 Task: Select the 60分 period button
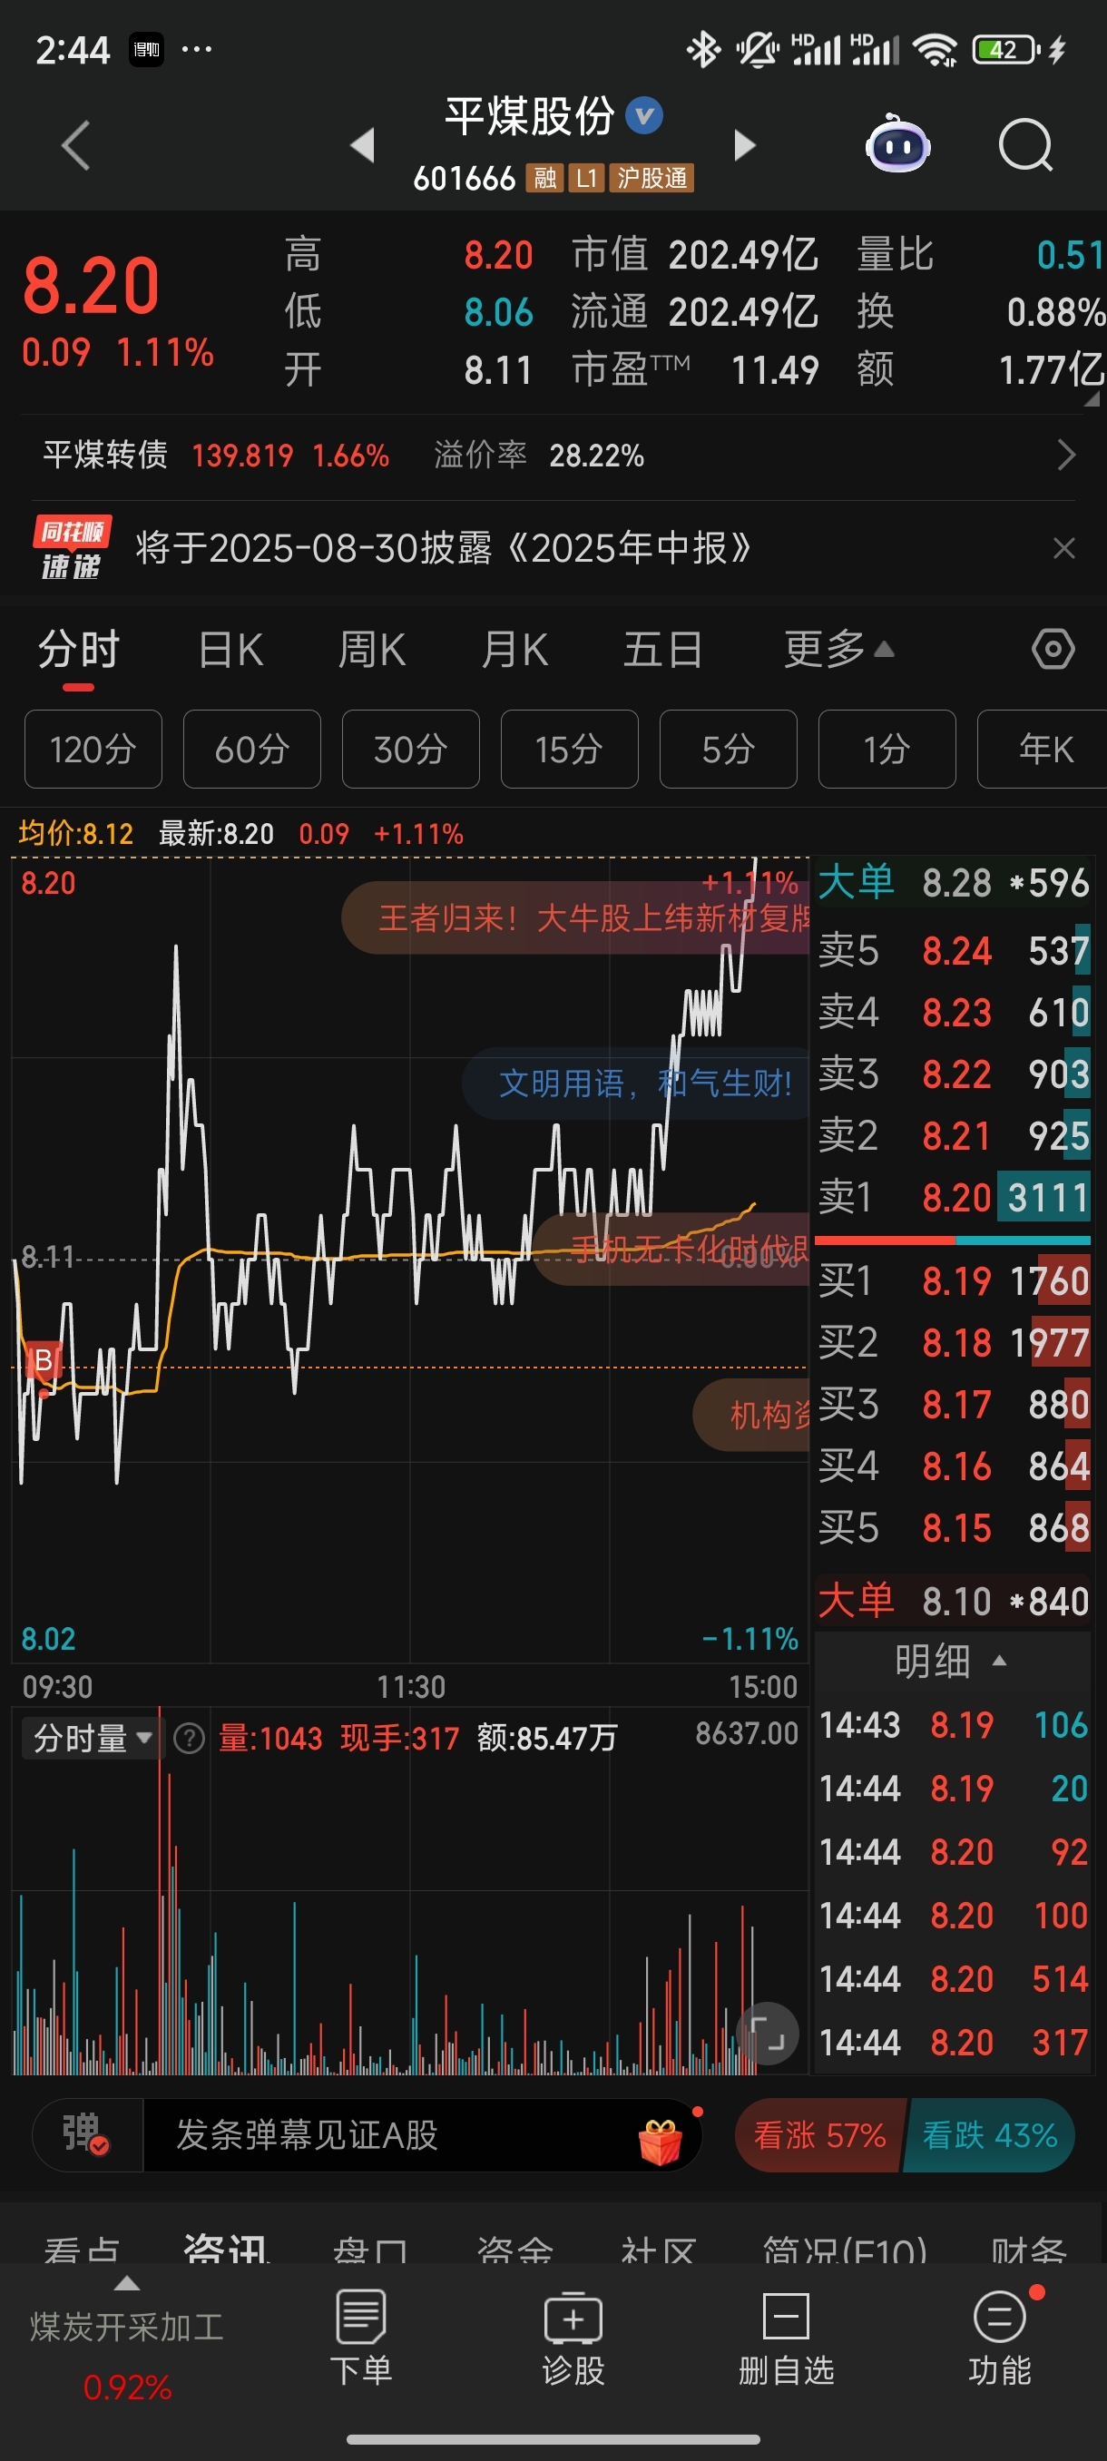[252, 749]
